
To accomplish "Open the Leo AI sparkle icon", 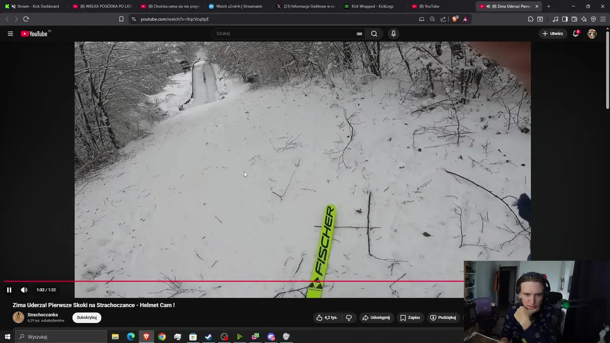I will [584, 19].
